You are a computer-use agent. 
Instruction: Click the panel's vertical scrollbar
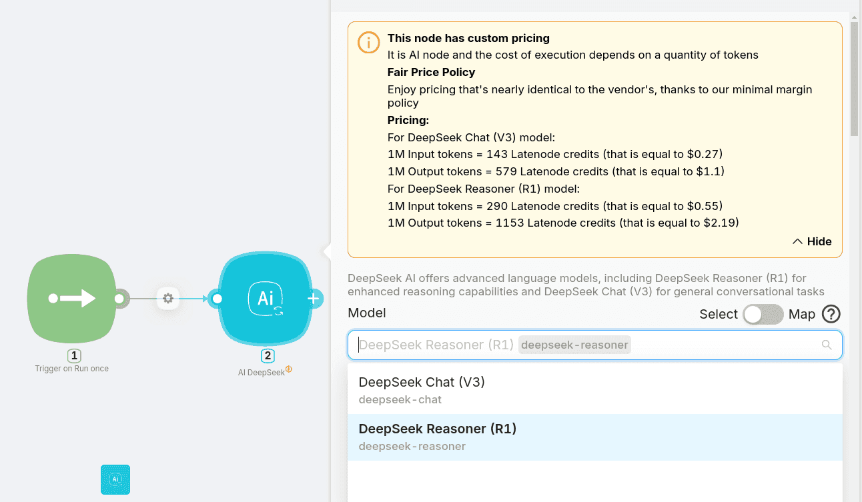(x=854, y=80)
